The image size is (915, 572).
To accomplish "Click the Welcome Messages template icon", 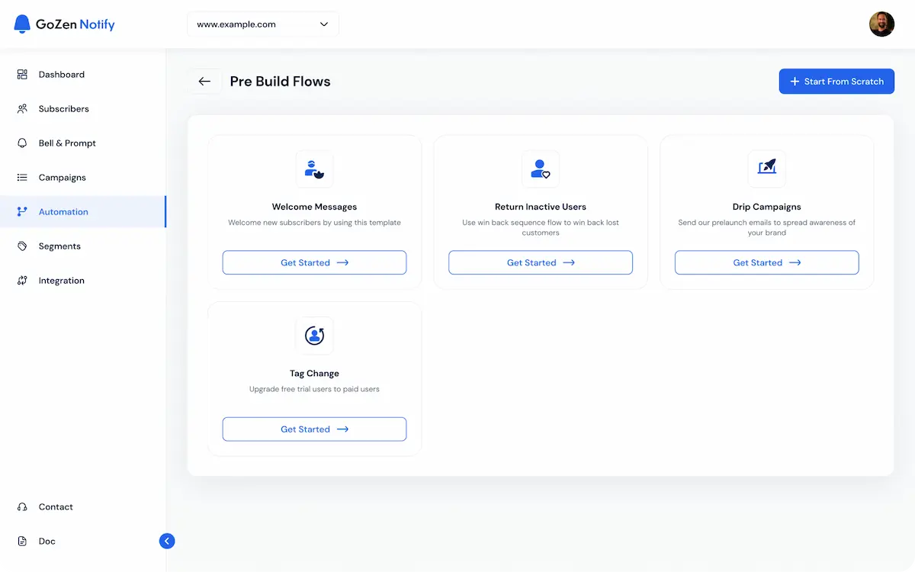I will [x=314, y=169].
